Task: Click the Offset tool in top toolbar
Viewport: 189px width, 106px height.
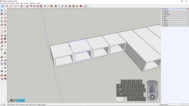Action: click(31, 6)
